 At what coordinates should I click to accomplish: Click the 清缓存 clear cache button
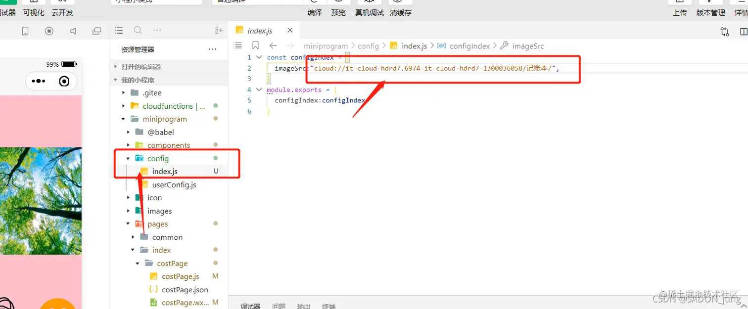pyautogui.click(x=401, y=13)
